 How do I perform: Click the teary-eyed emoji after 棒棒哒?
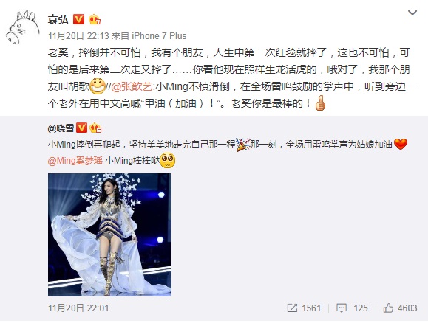coord(167,161)
